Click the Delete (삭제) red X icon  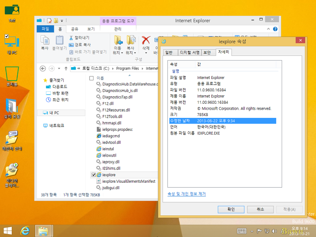click(x=146, y=40)
